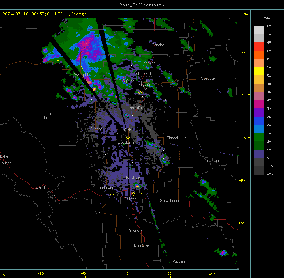Click the yellow diamond marker above RockyMH

pyautogui.click(x=82, y=67)
